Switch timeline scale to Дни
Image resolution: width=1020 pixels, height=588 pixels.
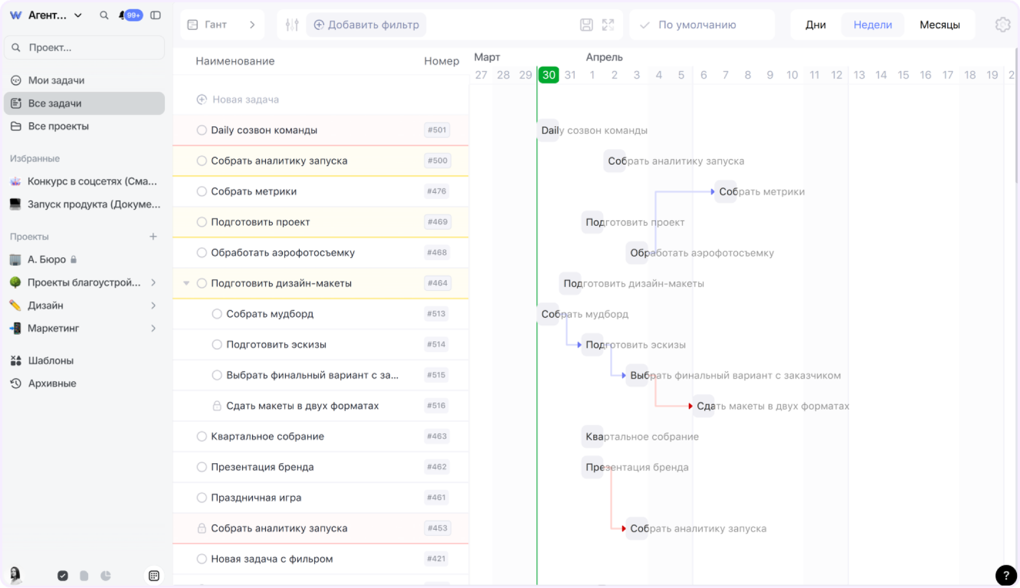[x=815, y=24]
